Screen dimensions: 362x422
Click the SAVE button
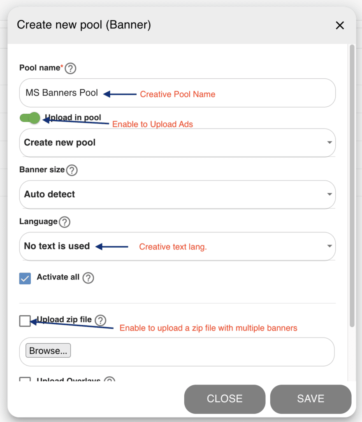311,399
